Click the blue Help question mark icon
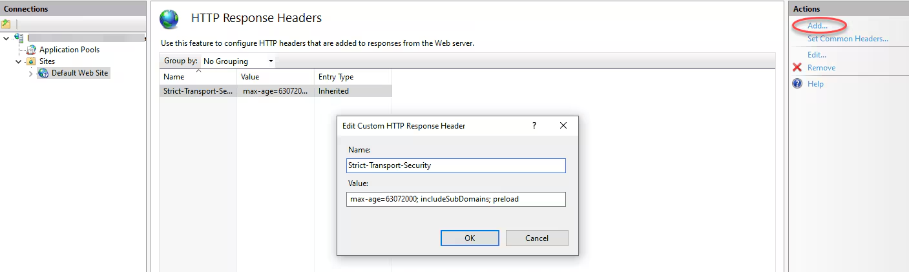Viewport: 909px width, 272px height. pyautogui.click(x=797, y=84)
